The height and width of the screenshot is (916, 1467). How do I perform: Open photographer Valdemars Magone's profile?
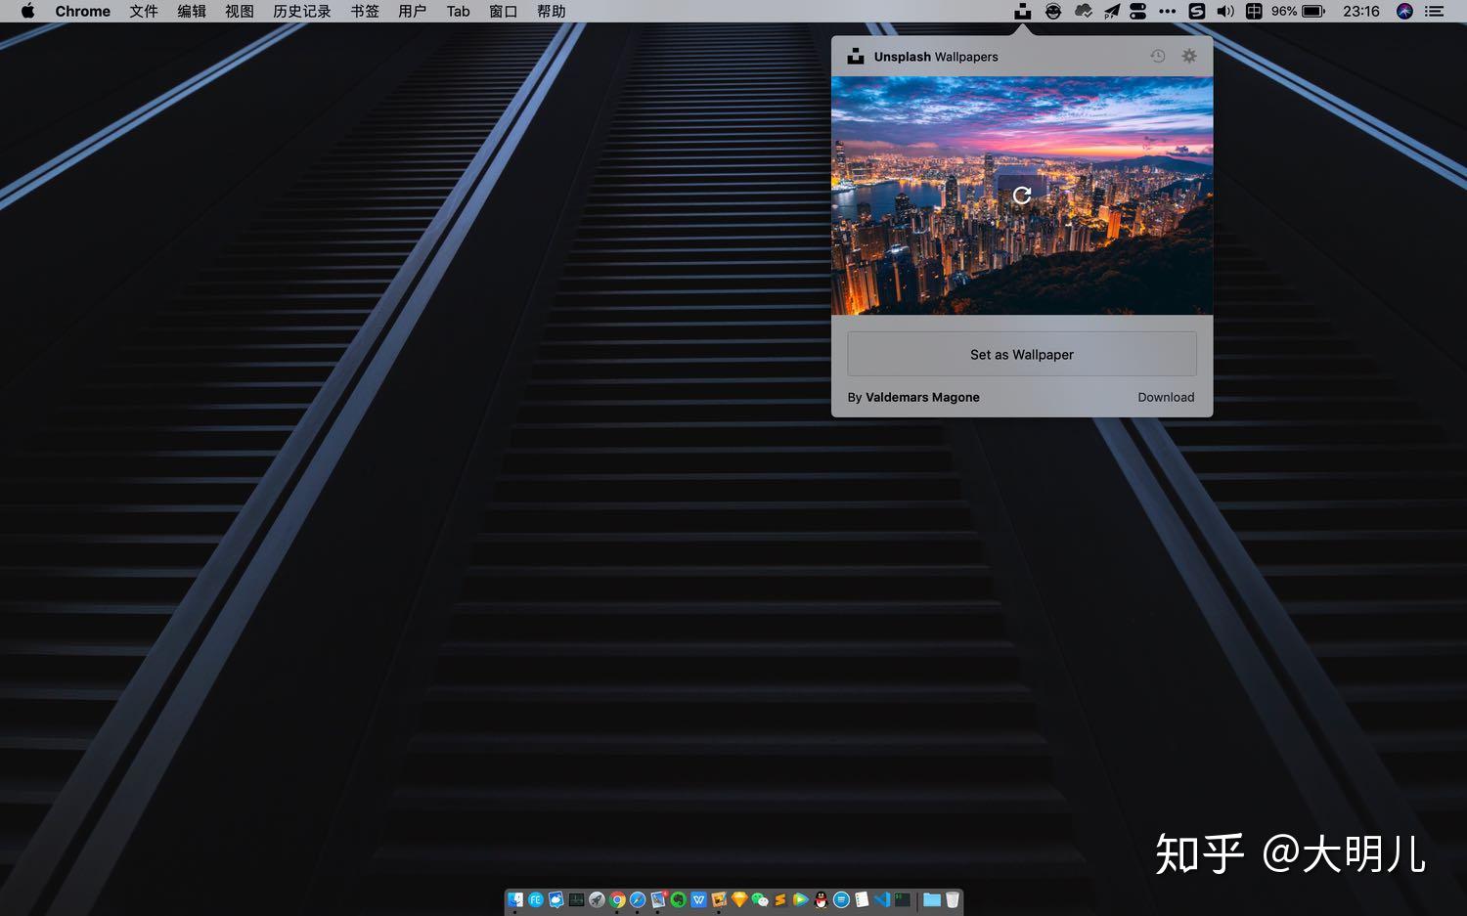(x=922, y=397)
